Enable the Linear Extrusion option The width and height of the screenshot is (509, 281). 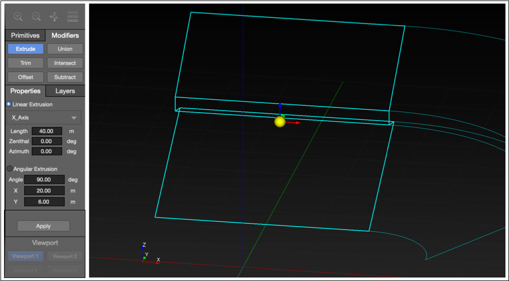point(9,104)
